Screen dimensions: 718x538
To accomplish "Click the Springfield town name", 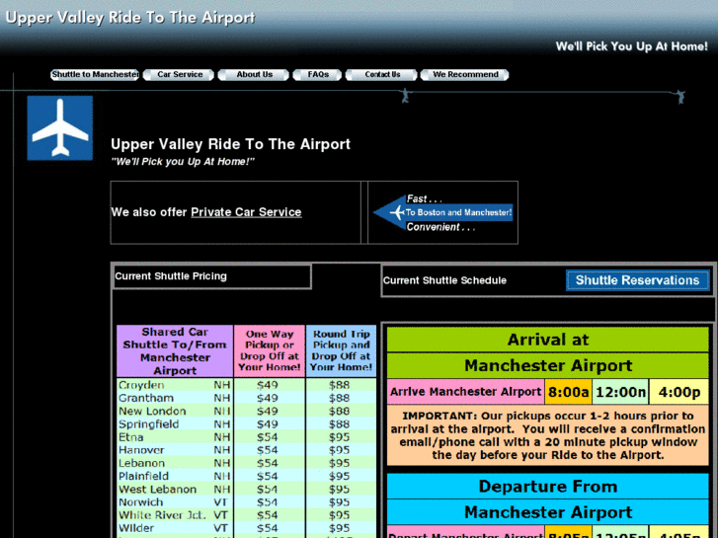I will coord(149,424).
